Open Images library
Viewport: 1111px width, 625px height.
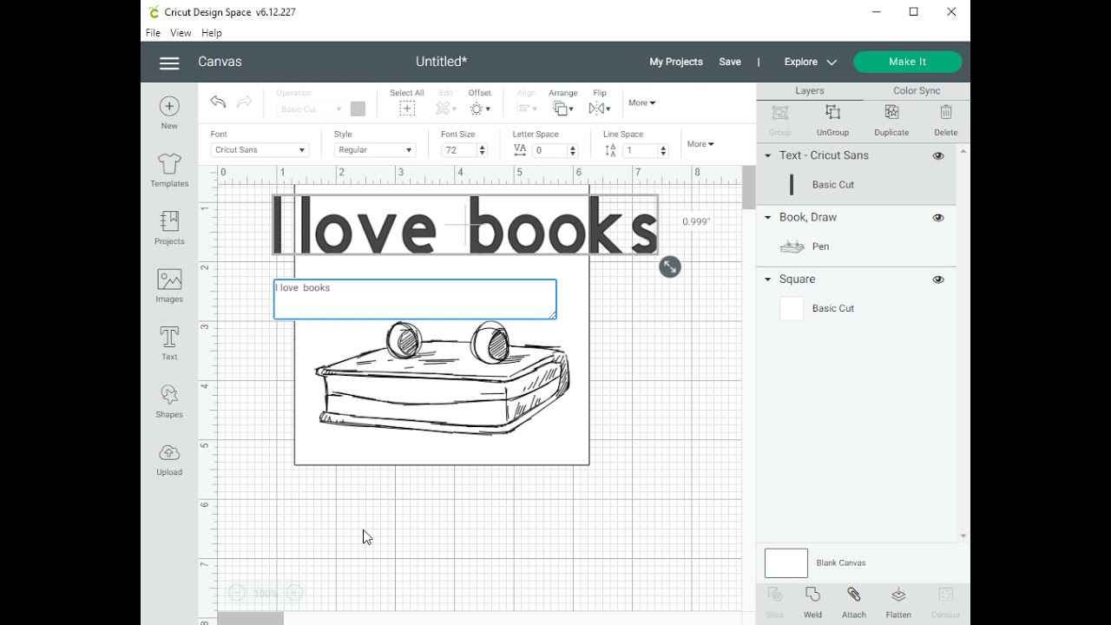[x=169, y=286]
